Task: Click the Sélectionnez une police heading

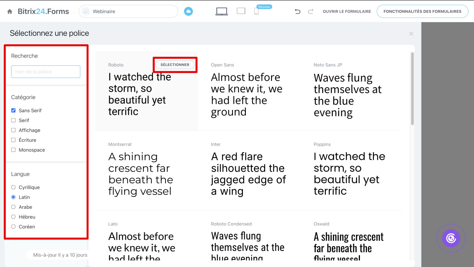Action: (49, 33)
